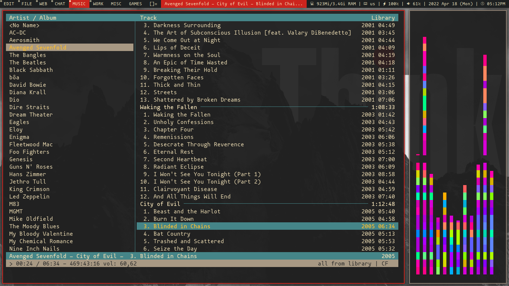Click the clock icon beside 05:12PM
The image size is (509, 286).
(483, 4)
